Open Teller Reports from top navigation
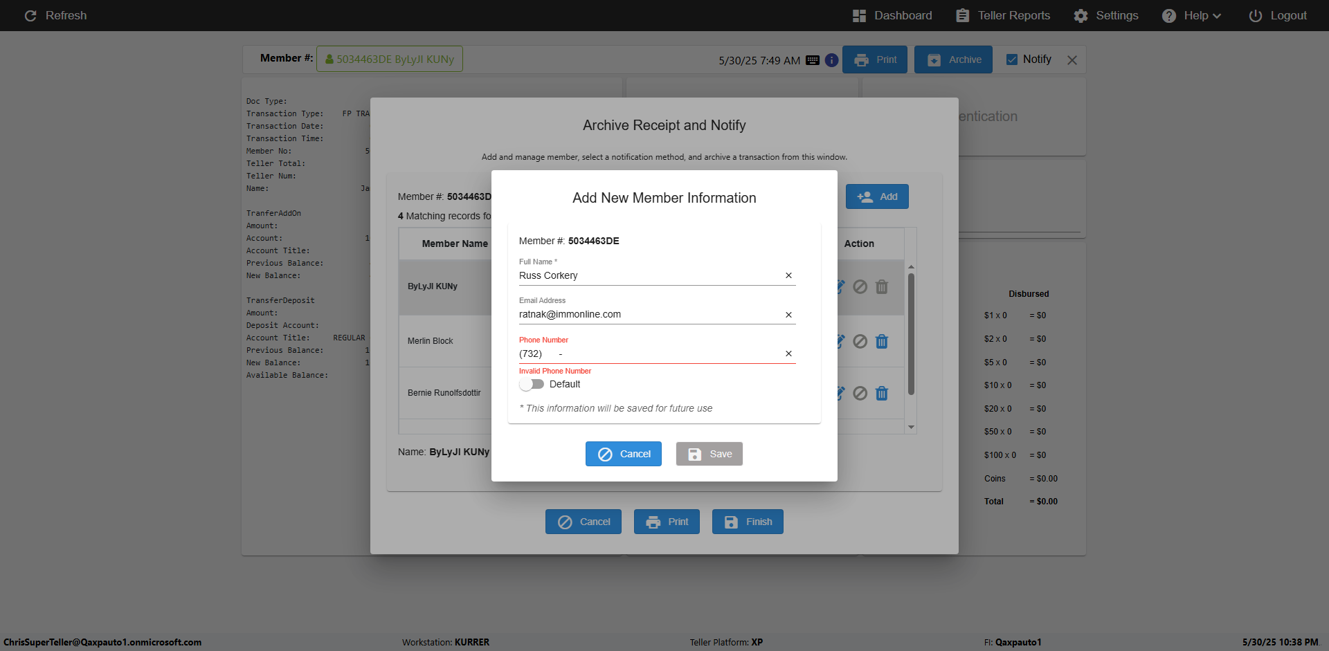1329x651 pixels. (1003, 15)
